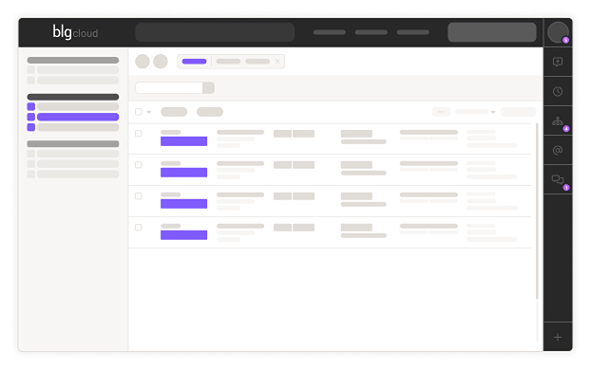This screenshot has width=591, height=369.
Task: Click the blg cloud logo
Action: click(75, 32)
